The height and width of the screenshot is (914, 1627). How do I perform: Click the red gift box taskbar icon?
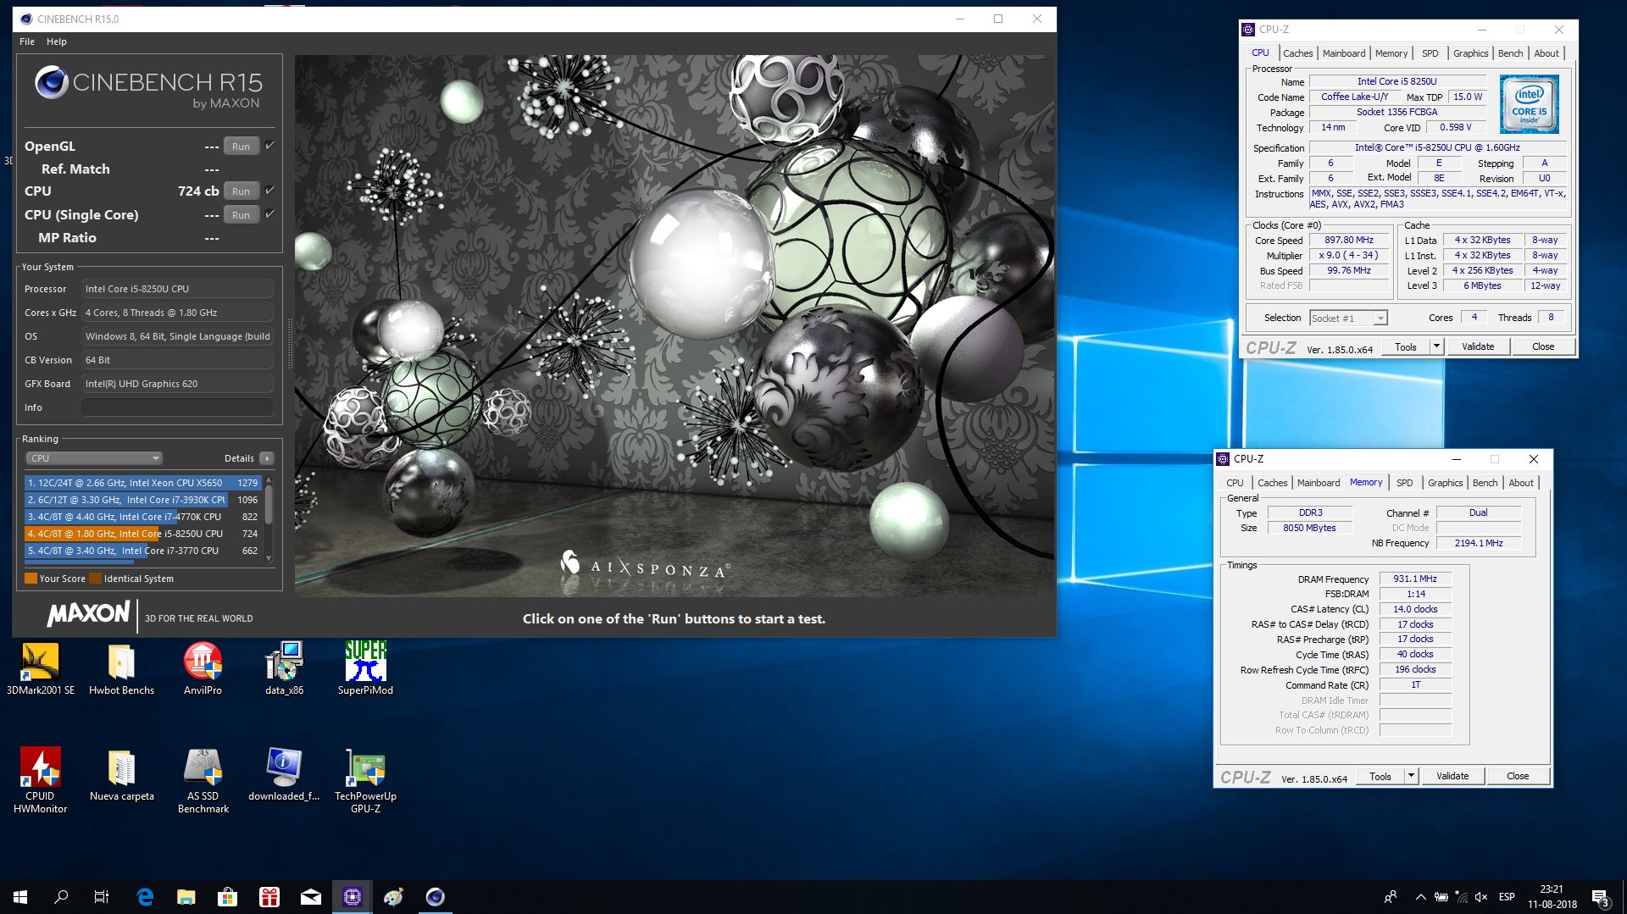pyautogui.click(x=269, y=897)
